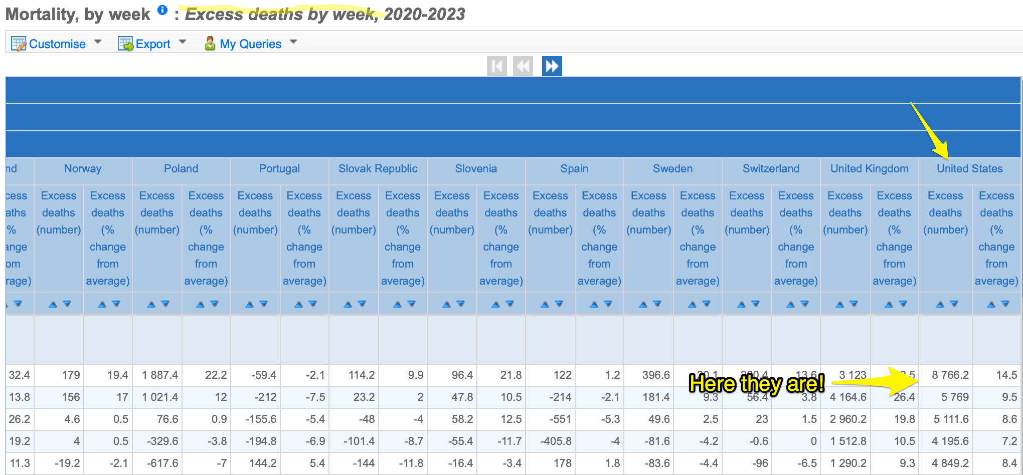This screenshot has height=475, width=1023.
Task: Sort Portugal excess deaths number ascending
Action: [249, 304]
